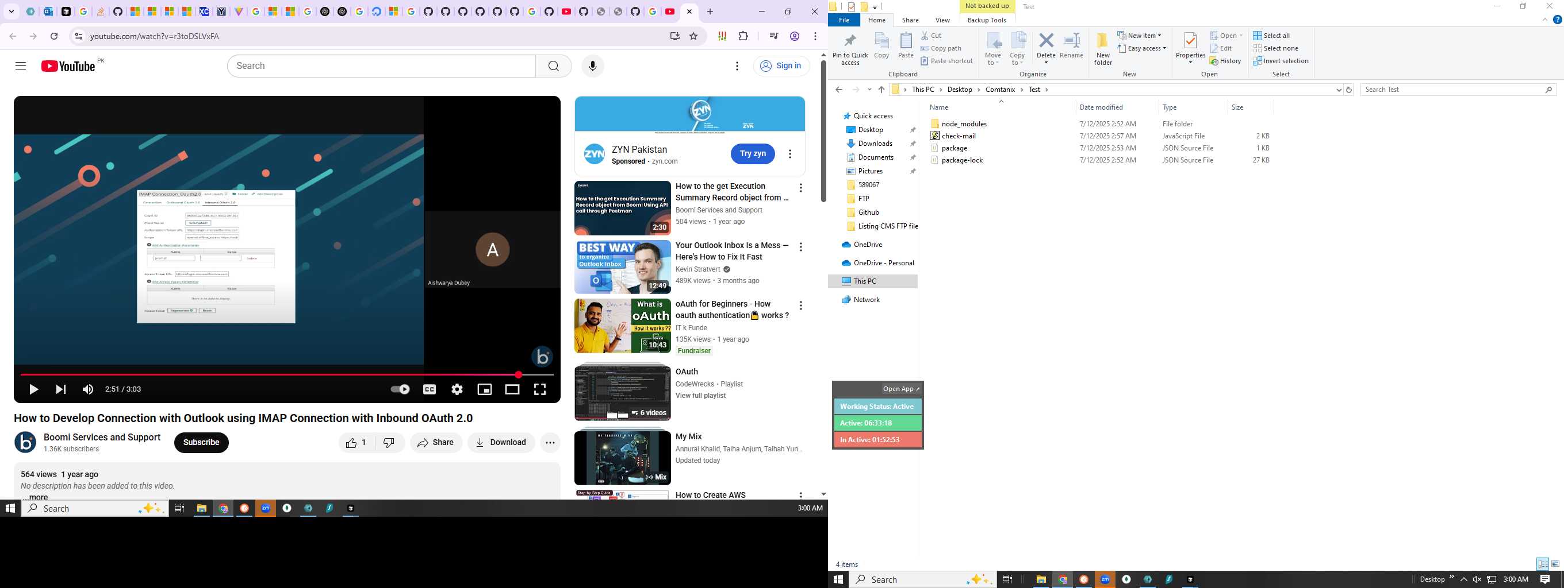
Task: Click Pin to Quick access
Action: pyautogui.click(x=850, y=48)
